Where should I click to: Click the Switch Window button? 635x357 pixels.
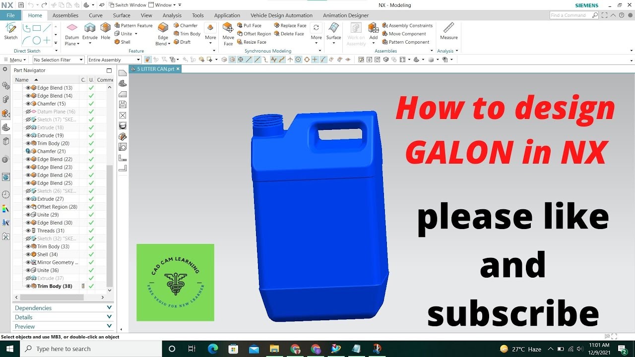pos(127,5)
